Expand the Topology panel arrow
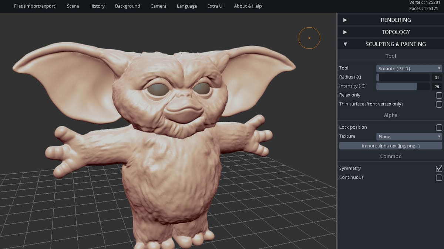 click(x=345, y=32)
